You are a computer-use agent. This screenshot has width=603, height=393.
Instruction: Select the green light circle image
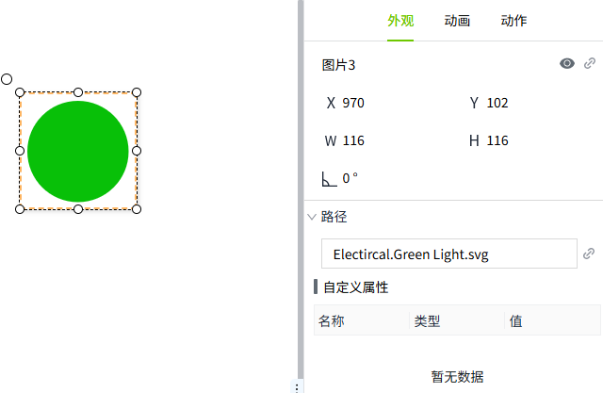point(78,151)
